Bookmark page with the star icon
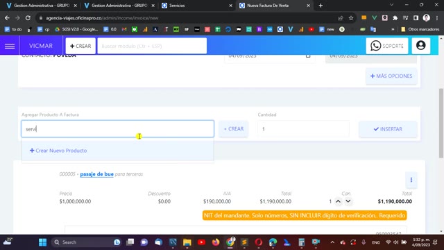This screenshot has width=444, height=250. (351, 18)
